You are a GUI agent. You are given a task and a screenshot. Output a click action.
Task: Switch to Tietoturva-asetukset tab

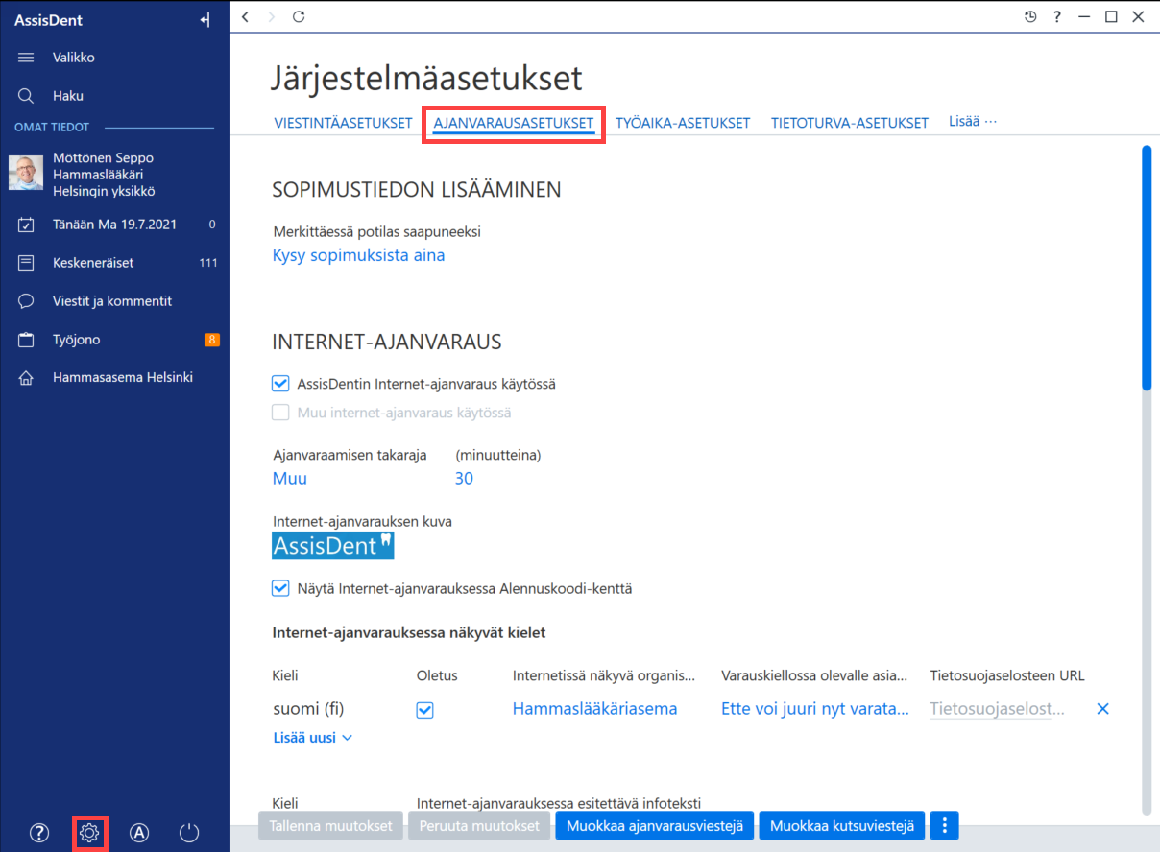[850, 123]
